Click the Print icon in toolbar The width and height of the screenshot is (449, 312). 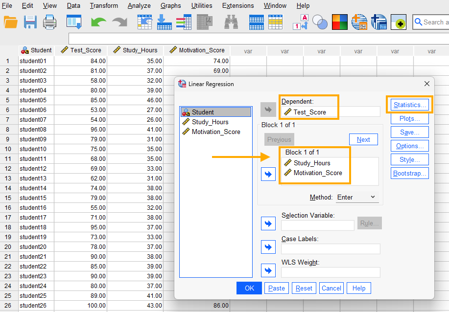coord(50,22)
